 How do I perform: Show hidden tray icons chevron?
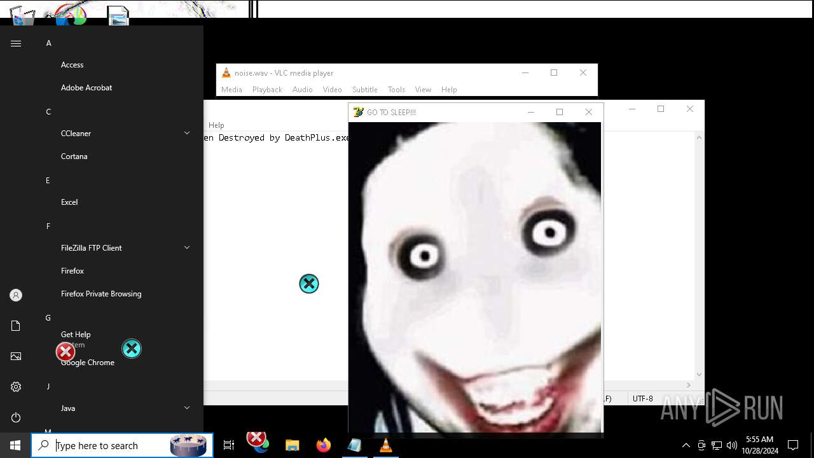[x=686, y=445]
